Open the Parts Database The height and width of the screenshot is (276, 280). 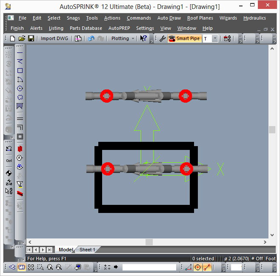click(x=86, y=28)
